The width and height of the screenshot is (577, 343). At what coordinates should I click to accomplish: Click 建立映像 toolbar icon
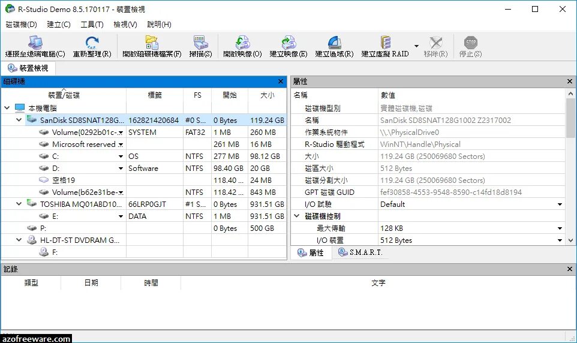pyautogui.click(x=288, y=43)
